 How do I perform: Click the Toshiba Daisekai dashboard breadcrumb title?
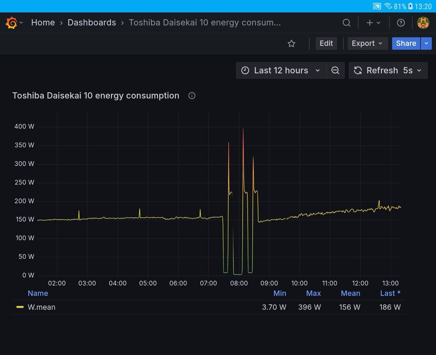click(x=205, y=22)
